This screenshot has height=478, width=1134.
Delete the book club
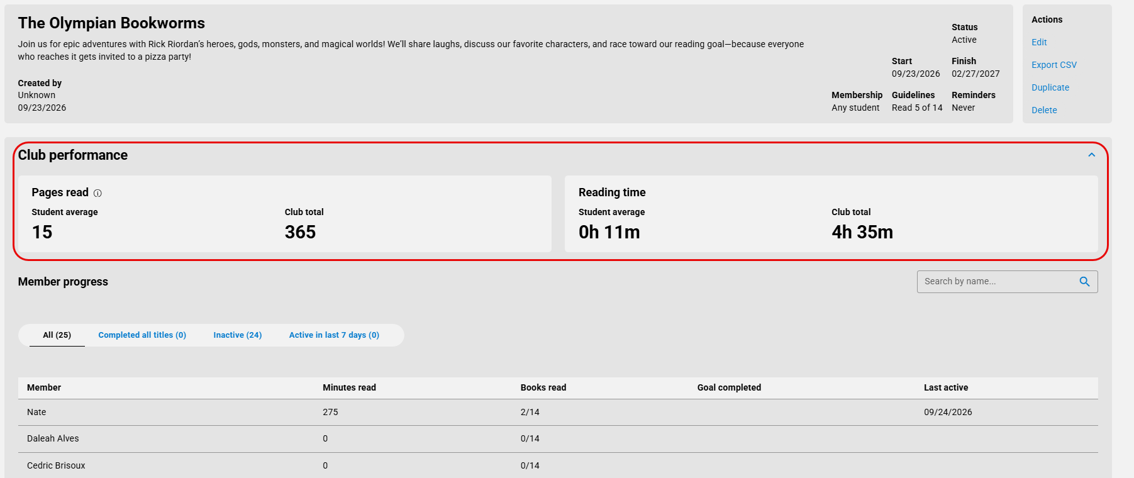click(1044, 110)
